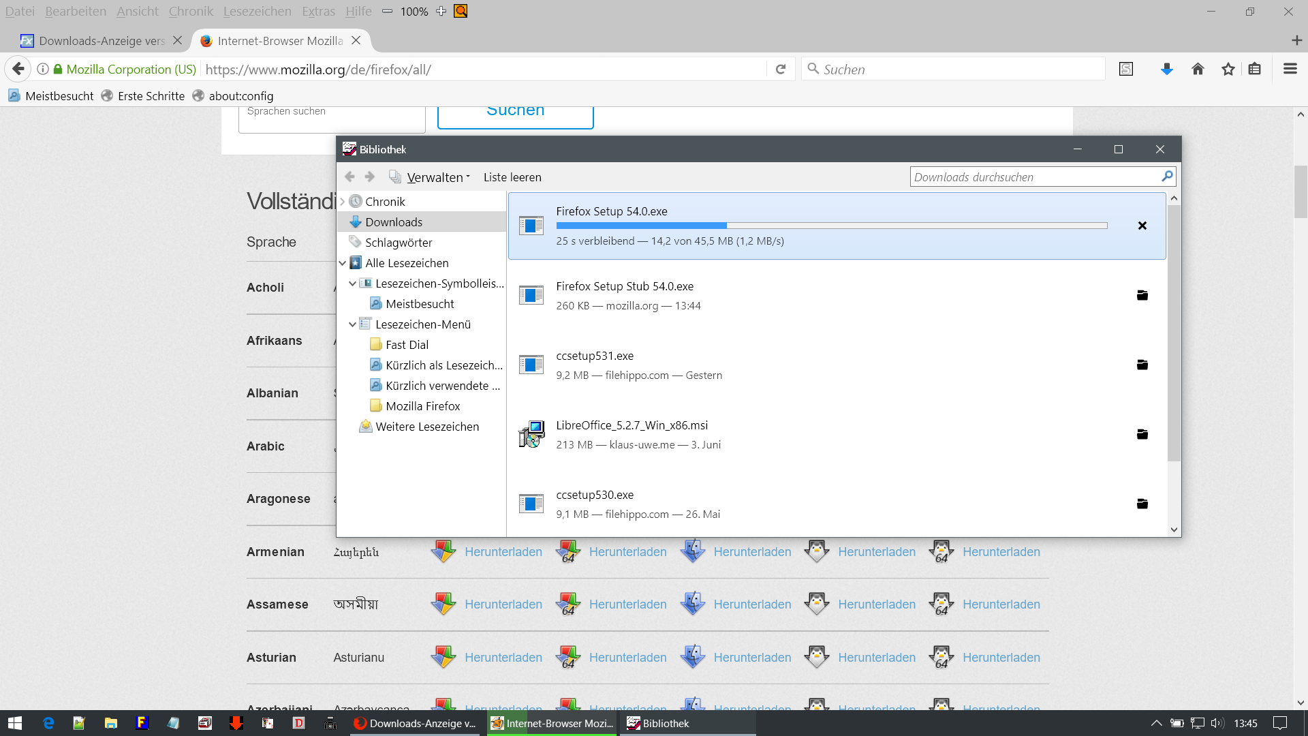Switch to Downloads-Anzeige tab
This screenshot has width=1308, height=736.
pyautogui.click(x=101, y=41)
